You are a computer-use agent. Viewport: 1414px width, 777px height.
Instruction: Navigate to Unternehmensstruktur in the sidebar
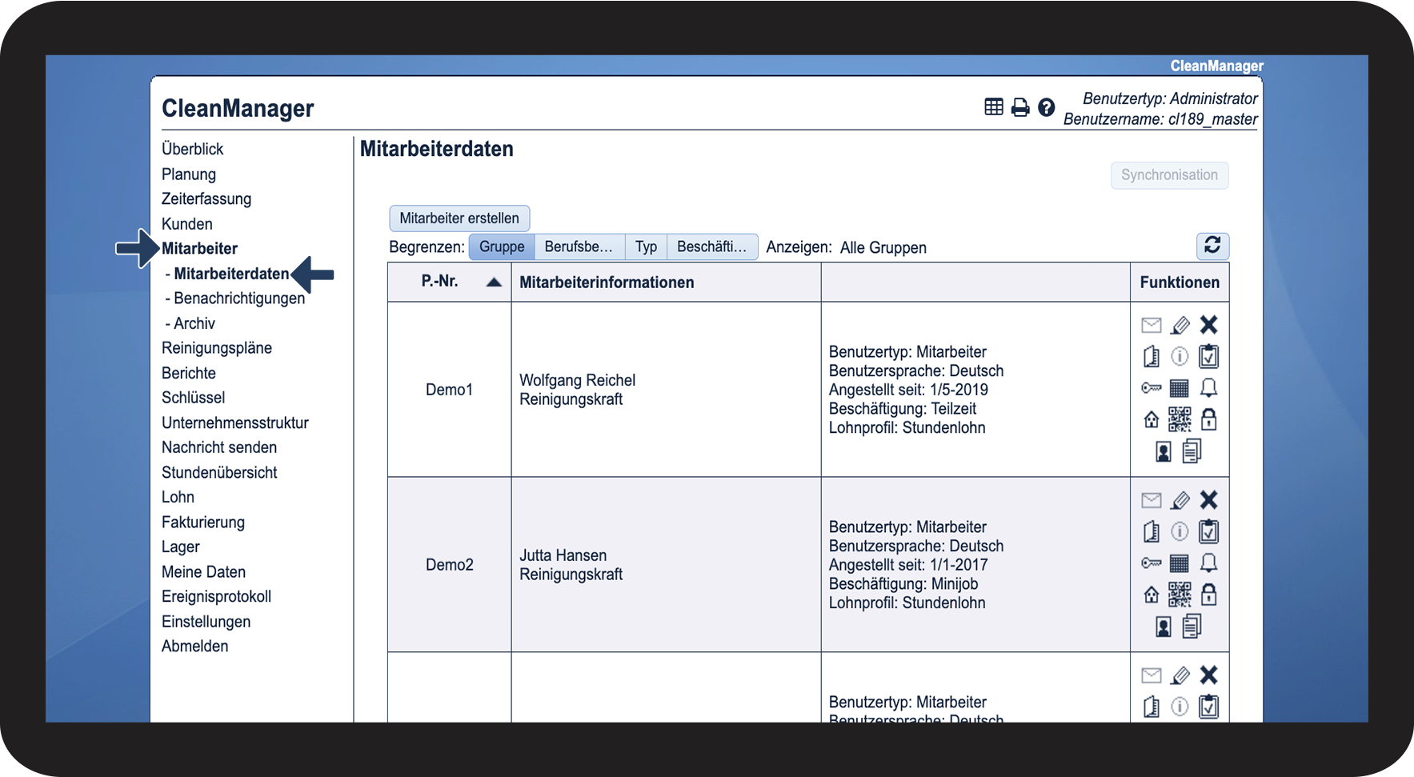[x=235, y=423]
